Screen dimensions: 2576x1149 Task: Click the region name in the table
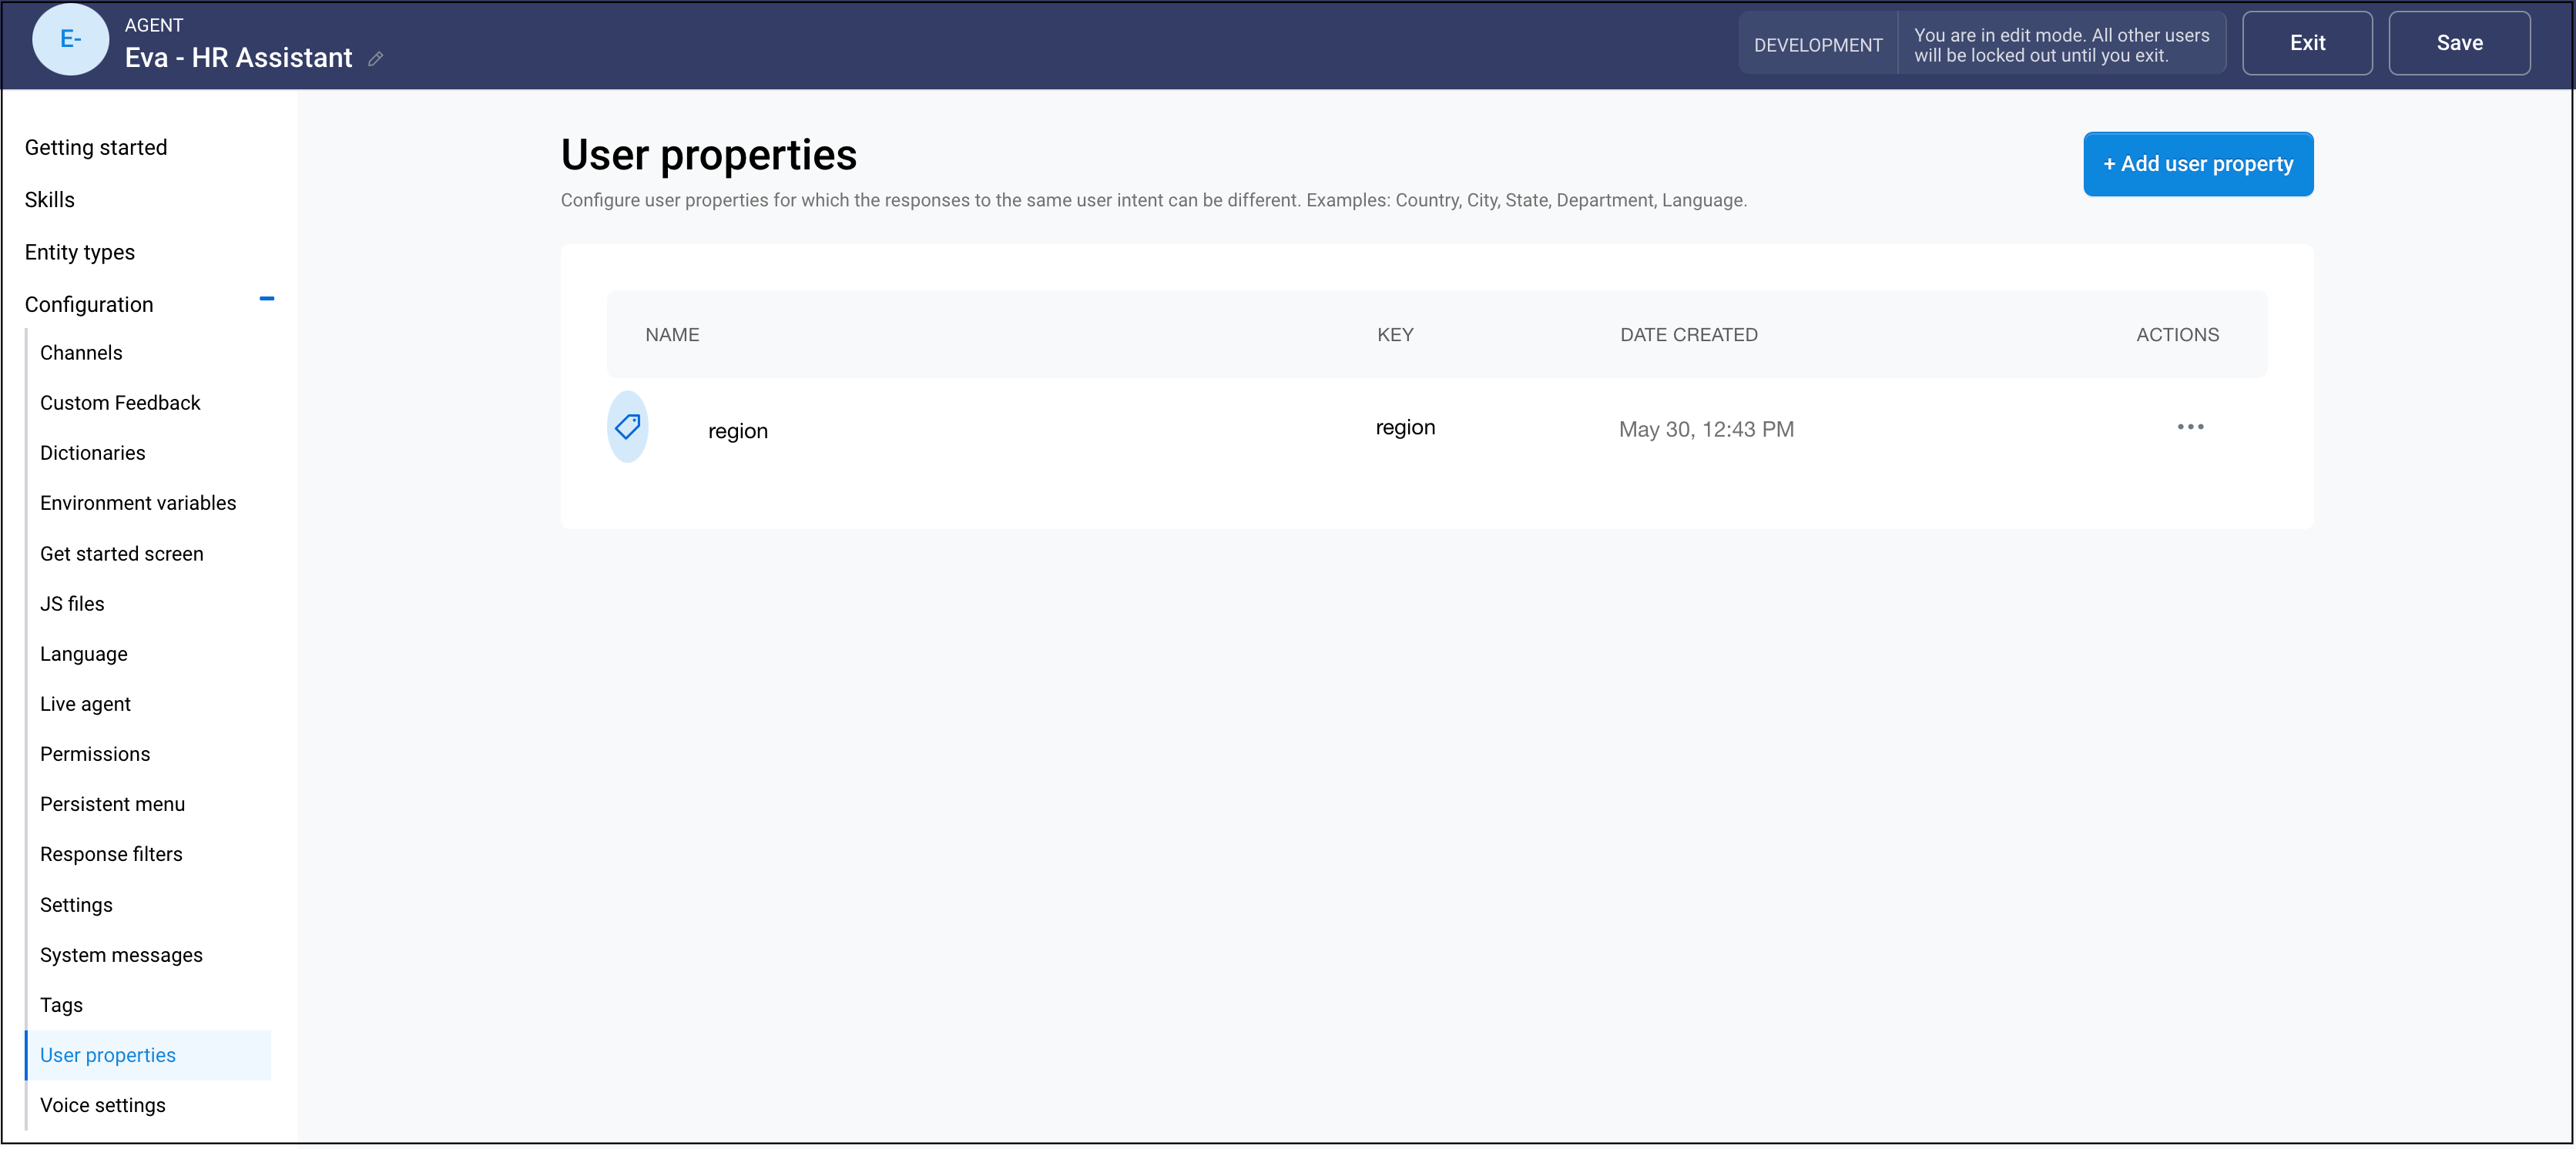pos(738,431)
